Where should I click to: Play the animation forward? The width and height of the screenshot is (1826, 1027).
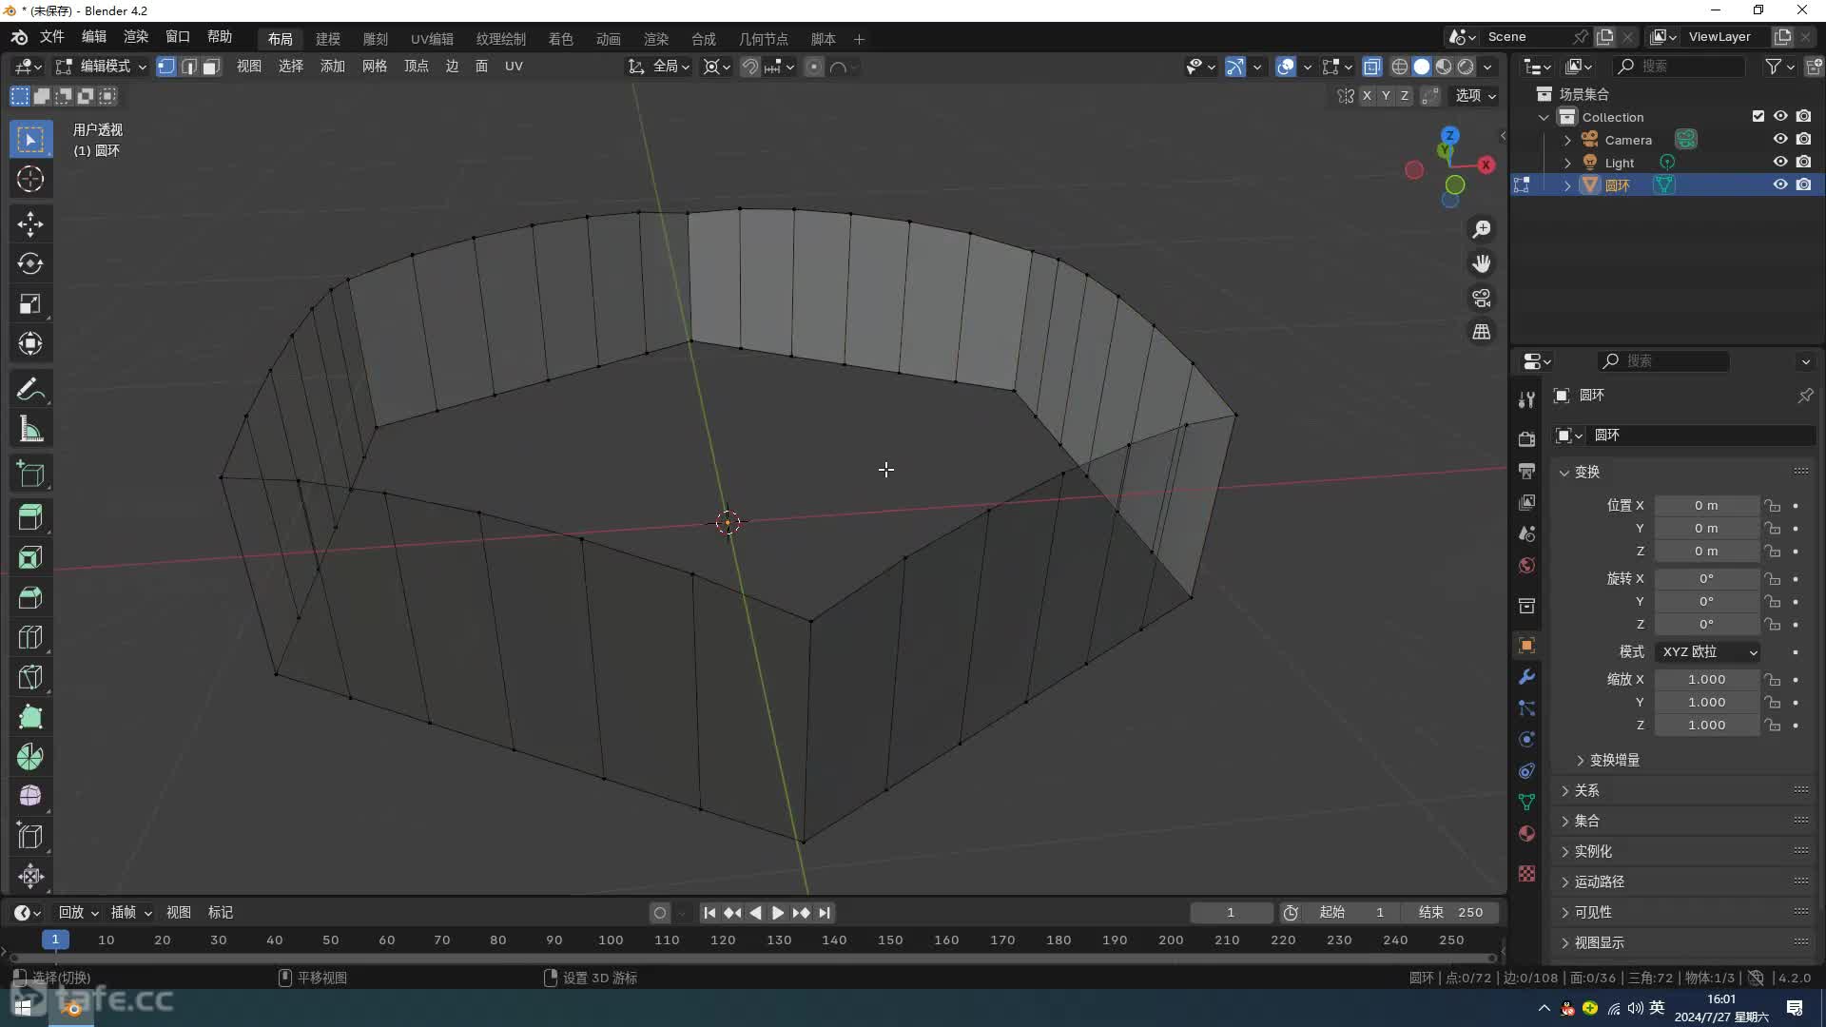click(778, 913)
